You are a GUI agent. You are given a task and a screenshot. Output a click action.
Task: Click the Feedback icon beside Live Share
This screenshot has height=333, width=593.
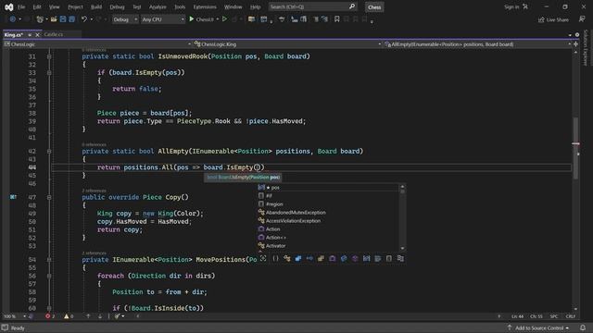582,19
